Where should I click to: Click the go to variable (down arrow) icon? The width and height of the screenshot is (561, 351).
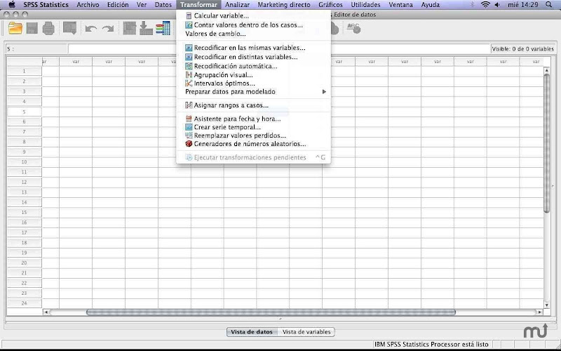pyautogui.click(x=146, y=28)
